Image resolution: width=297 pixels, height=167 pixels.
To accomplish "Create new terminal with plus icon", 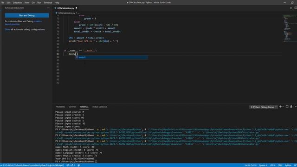I will tap(280, 107).
